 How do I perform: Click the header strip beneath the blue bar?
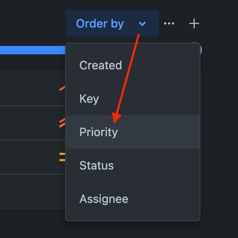(33, 62)
